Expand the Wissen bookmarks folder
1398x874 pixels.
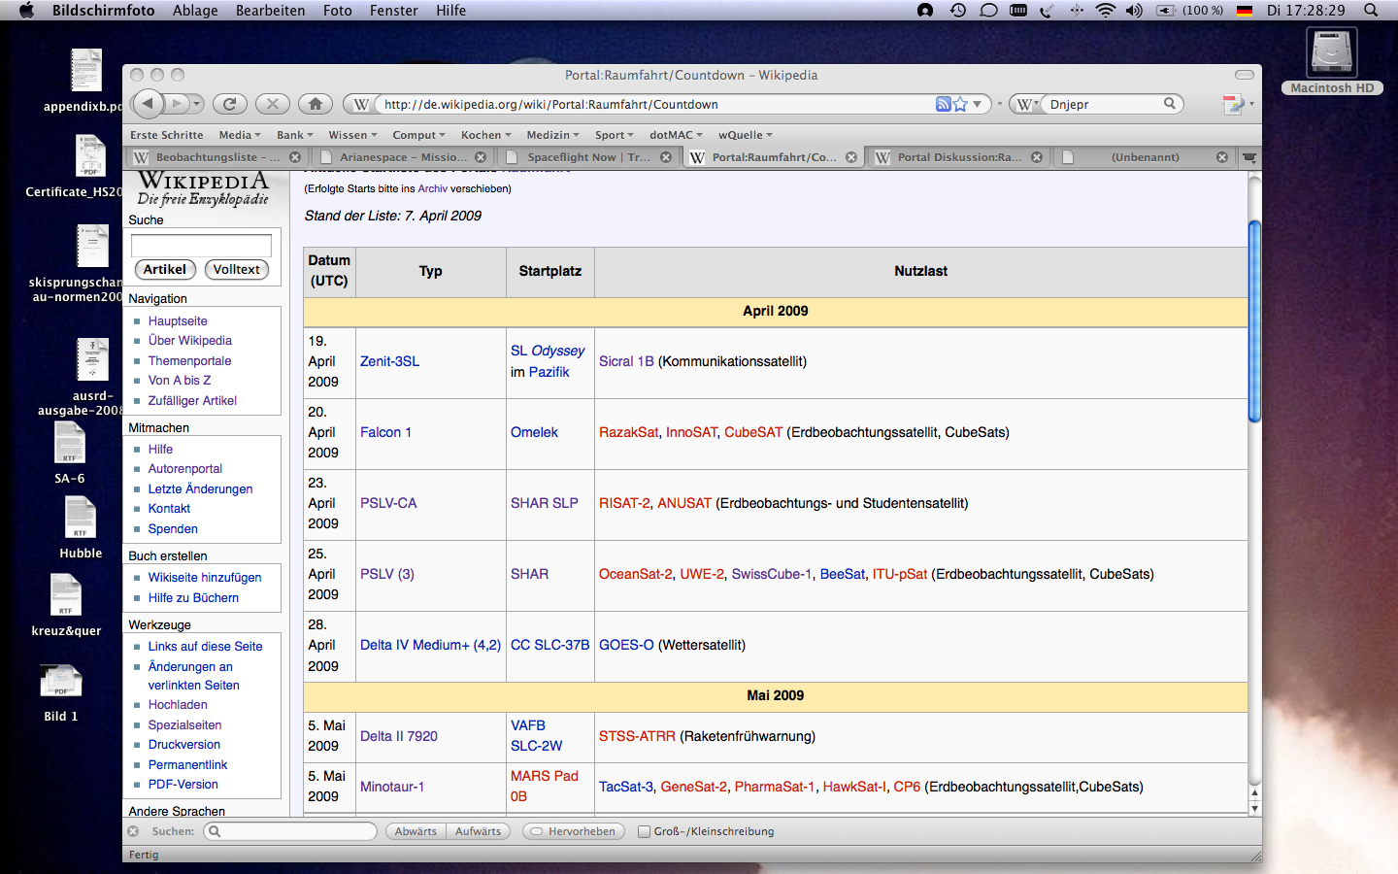353,135
